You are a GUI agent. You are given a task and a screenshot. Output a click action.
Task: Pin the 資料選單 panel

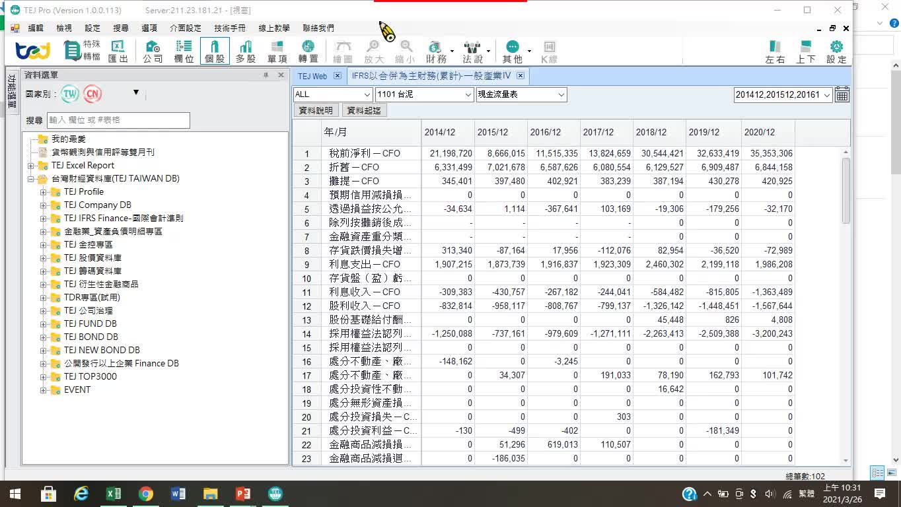(266, 75)
